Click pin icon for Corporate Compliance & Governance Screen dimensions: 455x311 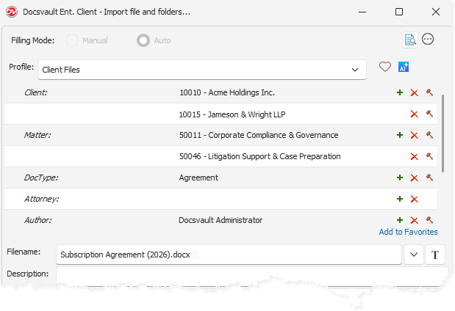coord(429,135)
